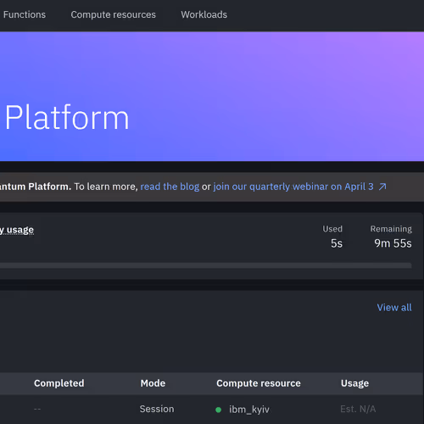Screen dimensions: 424x424
Task: Switch to the Workloads tab
Action: coord(204,14)
